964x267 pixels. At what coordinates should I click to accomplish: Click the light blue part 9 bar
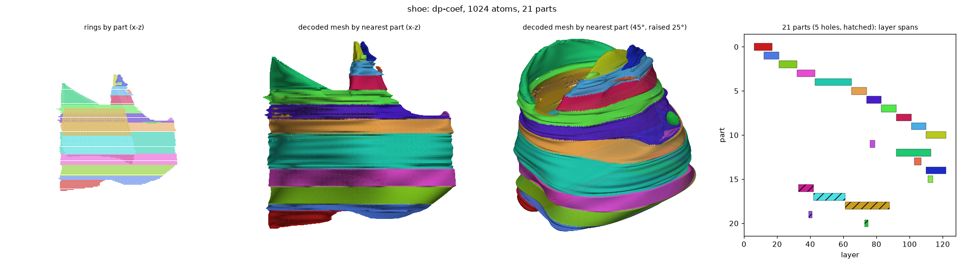(919, 126)
